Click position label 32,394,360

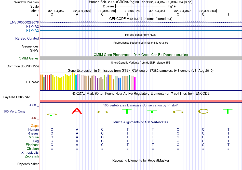pos(132,11)
